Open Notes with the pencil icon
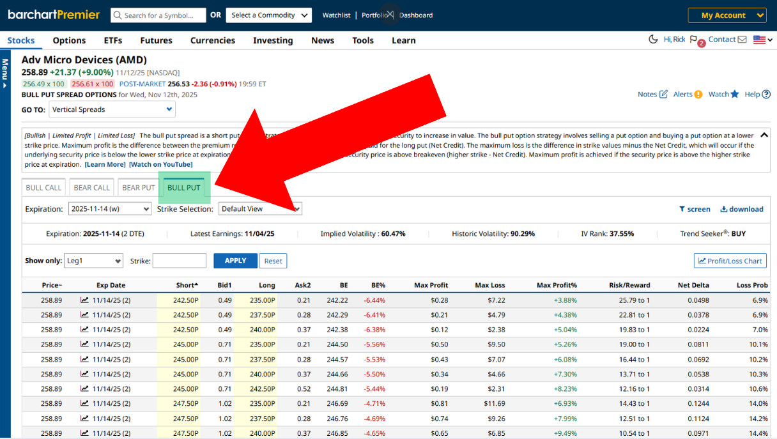Viewport: 777px width, 439px height. pos(663,94)
